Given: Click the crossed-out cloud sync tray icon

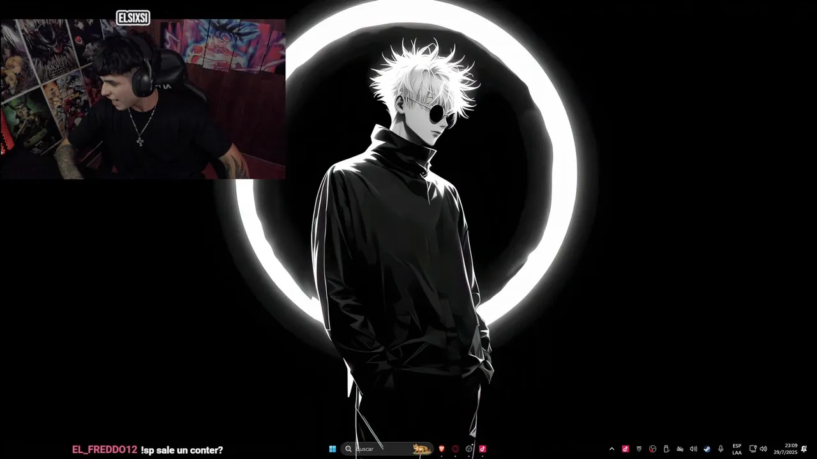Looking at the screenshot, I should 680,449.
